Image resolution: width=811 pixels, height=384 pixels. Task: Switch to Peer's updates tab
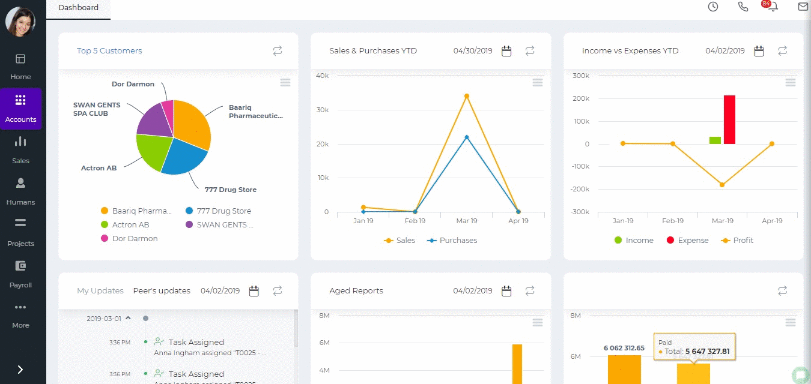162,291
